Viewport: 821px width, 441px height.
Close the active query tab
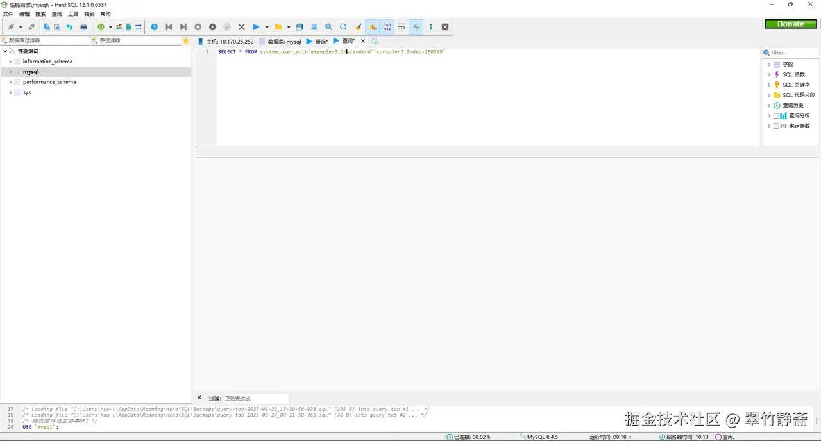[x=363, y=41]
